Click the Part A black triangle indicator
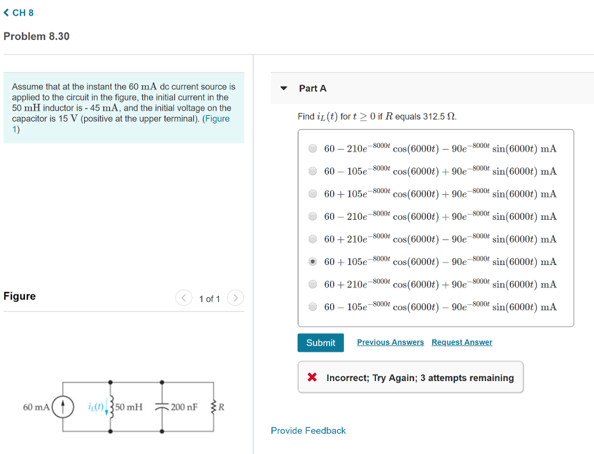 284,88
